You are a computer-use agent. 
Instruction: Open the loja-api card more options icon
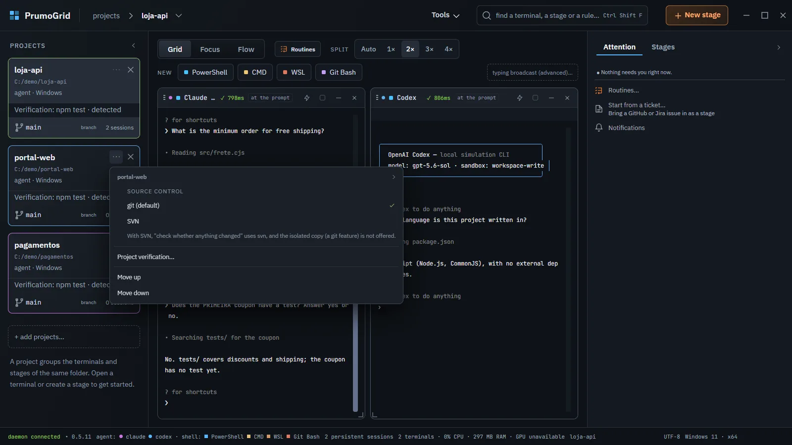coord(116,70)
